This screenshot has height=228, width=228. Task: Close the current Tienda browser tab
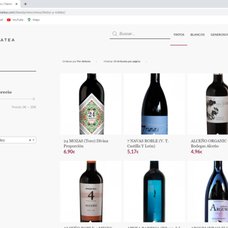pos(17,4)
